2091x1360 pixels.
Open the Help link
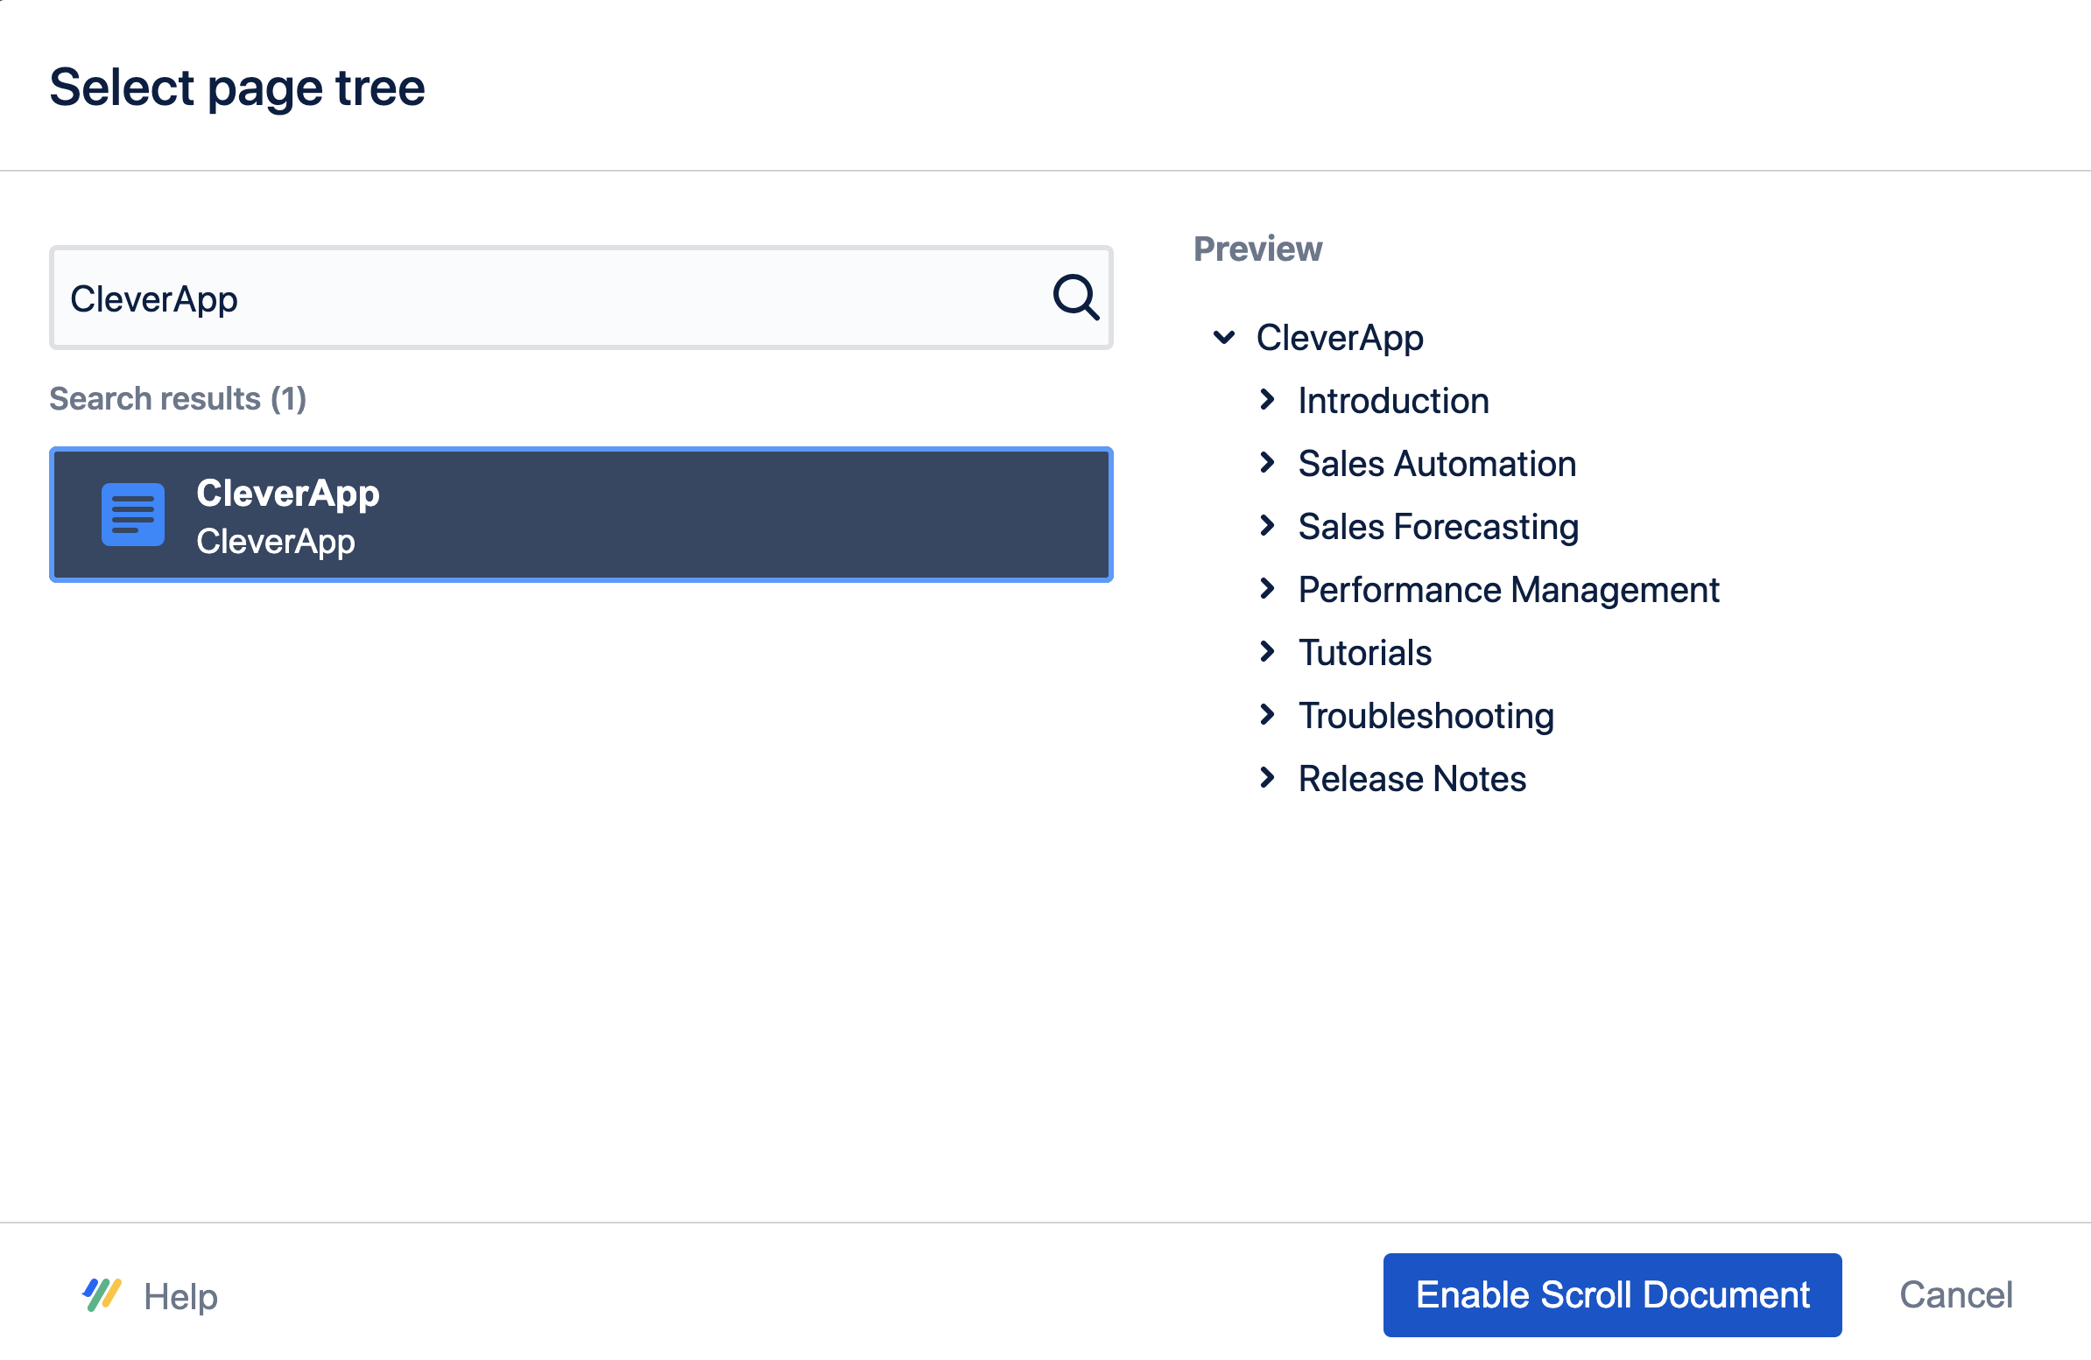pos(180,1294)
